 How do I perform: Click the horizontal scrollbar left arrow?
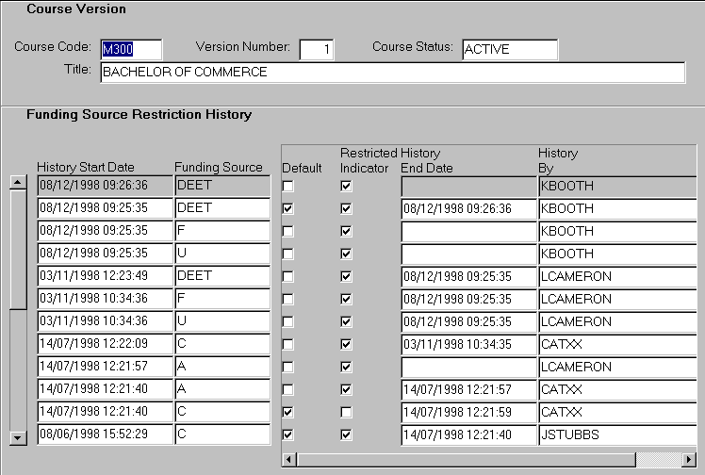[x=290, y=459]
